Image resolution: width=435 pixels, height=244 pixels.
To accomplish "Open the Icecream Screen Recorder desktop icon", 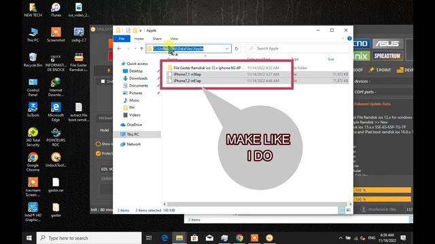I will tap(33, 187).
